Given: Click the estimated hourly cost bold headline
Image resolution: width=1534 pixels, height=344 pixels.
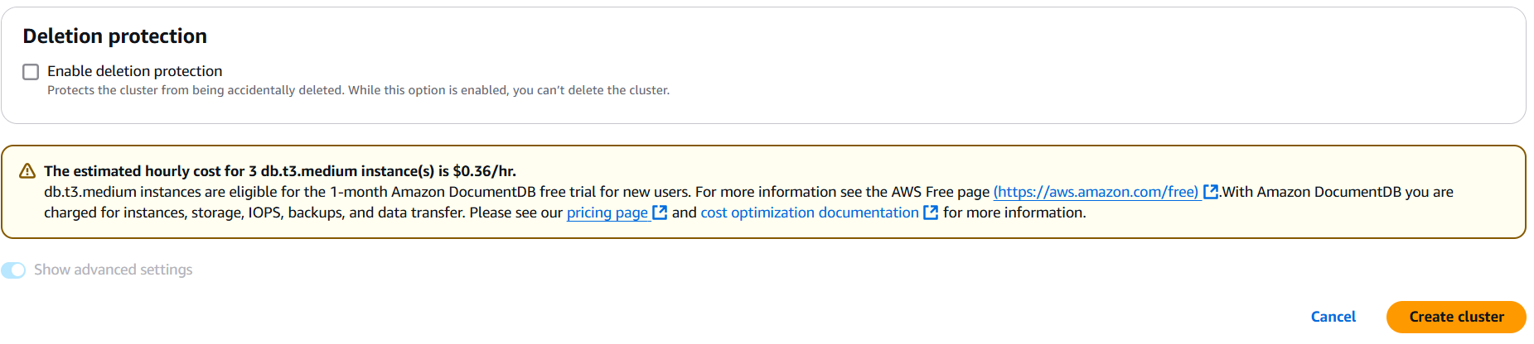Looking at the screenshot, I should [x=280, y=171].
